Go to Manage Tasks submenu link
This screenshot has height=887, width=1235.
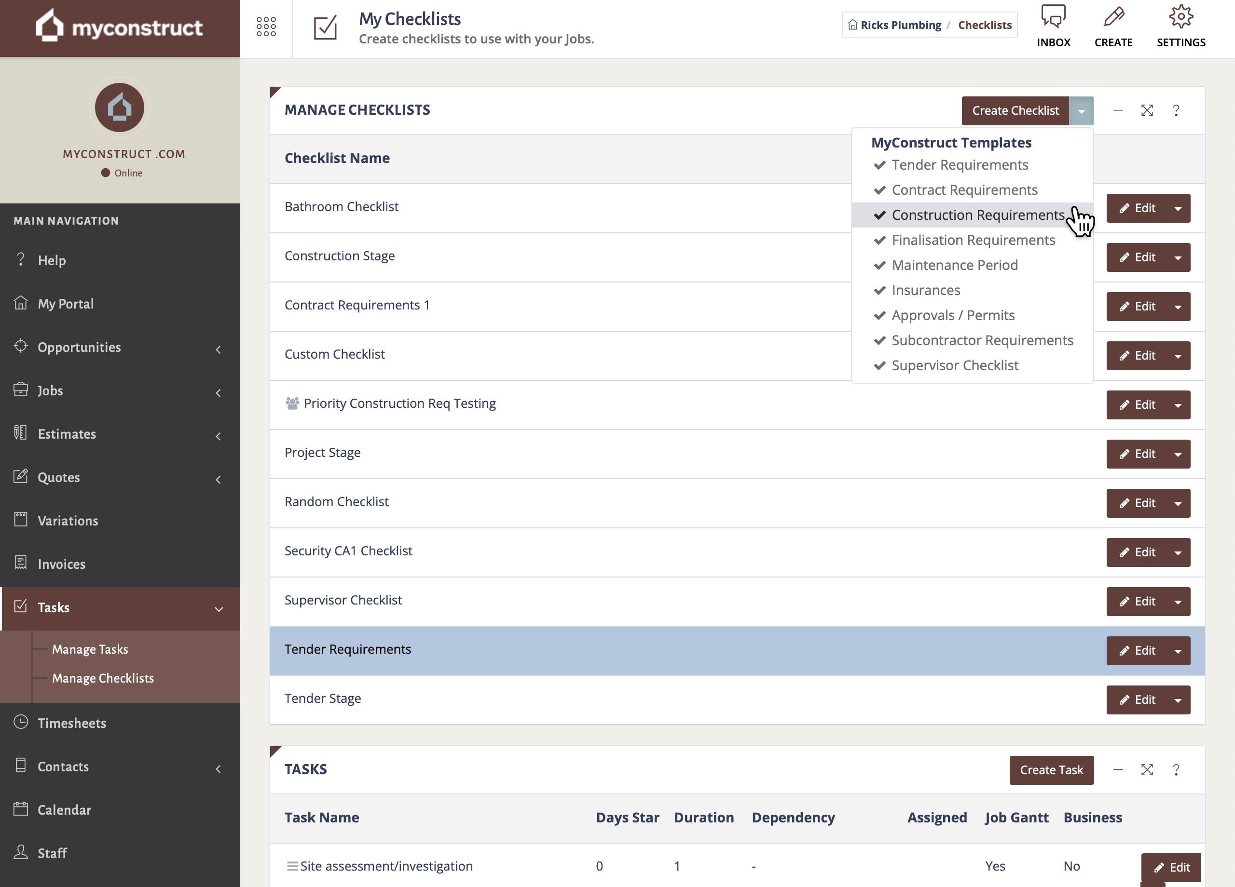click(90, 649)
